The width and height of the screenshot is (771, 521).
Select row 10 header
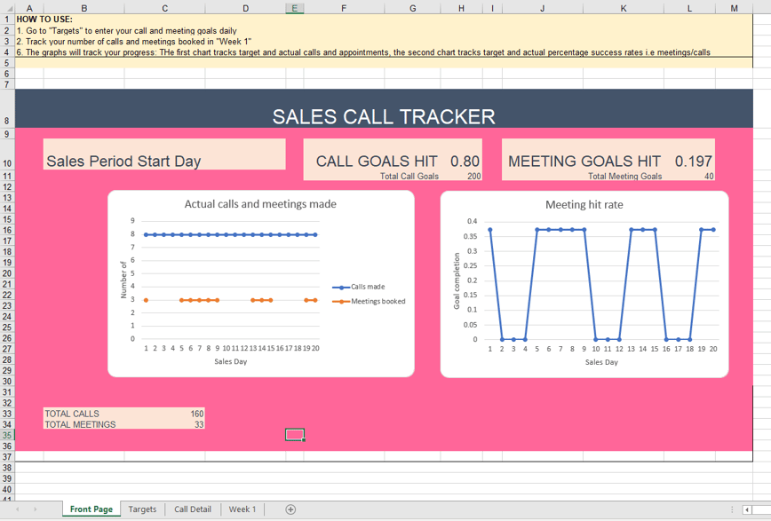click(x=7, y=154)
